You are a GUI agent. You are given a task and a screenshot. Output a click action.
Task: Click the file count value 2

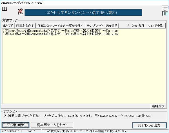click(x=128, y=26)
